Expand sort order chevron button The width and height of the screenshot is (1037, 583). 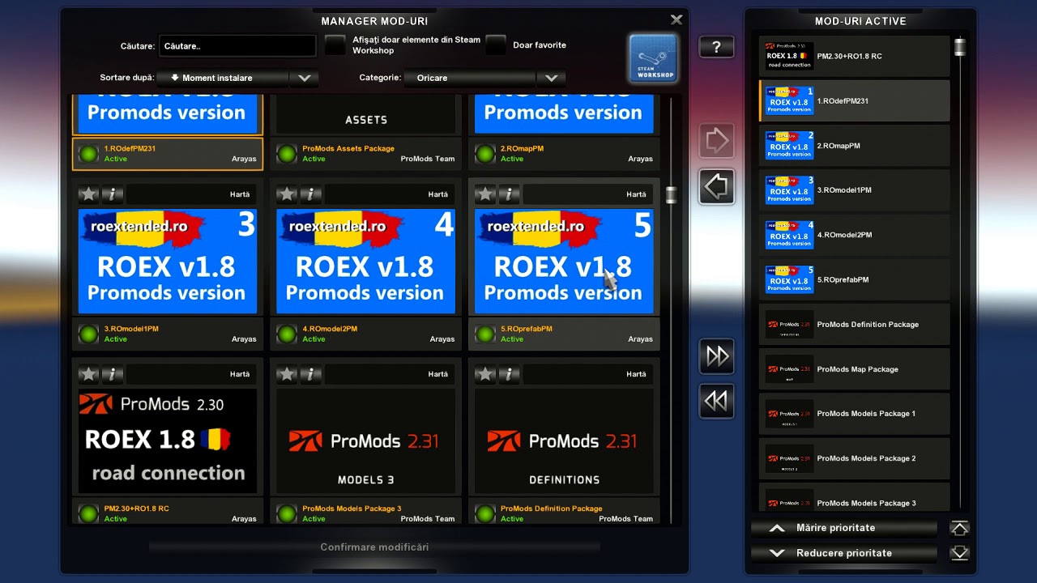(x=304, y=78)
